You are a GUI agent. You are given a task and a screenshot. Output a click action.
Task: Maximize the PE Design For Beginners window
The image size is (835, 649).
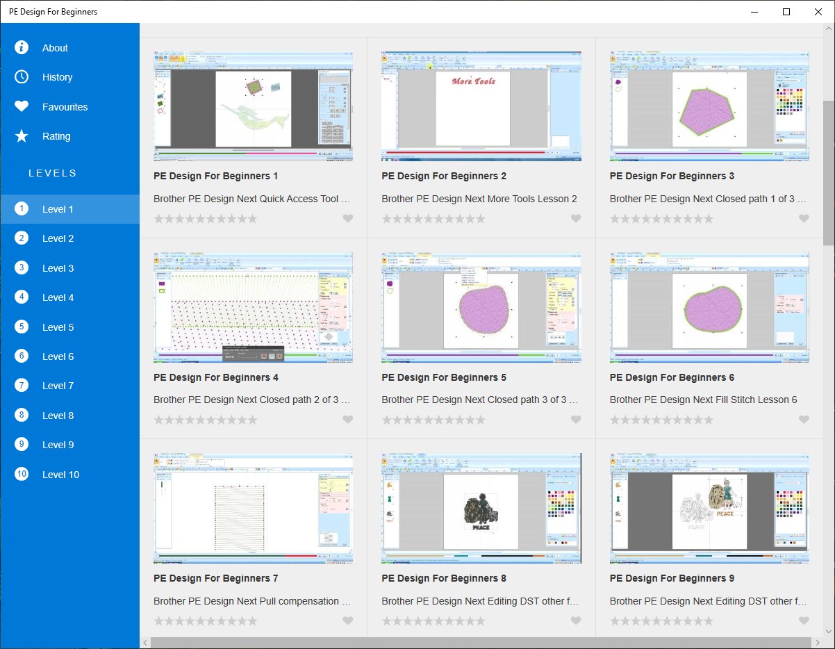(x=786, y=11)
